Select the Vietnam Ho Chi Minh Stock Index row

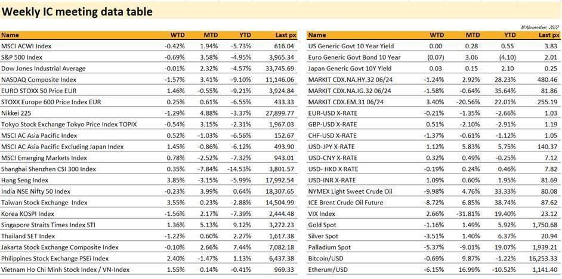coord(65,269)
